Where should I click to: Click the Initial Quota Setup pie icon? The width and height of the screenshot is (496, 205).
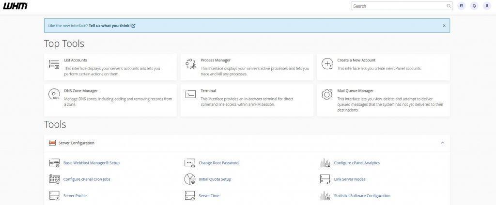click(x=190, y=179)
